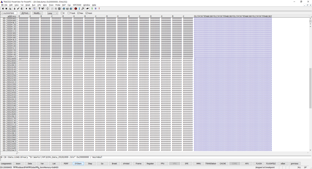Click the sYmbol softkey button
This screenshot has height=169, width=312.
pos(126,164)
